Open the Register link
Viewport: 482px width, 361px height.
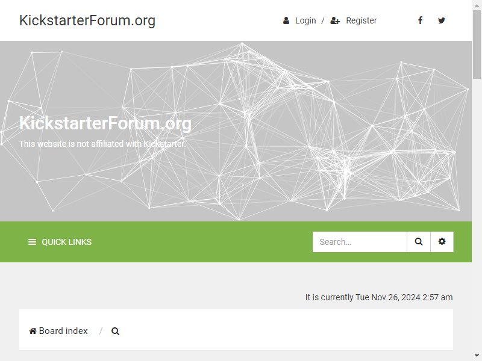click(x=361, y=20)
